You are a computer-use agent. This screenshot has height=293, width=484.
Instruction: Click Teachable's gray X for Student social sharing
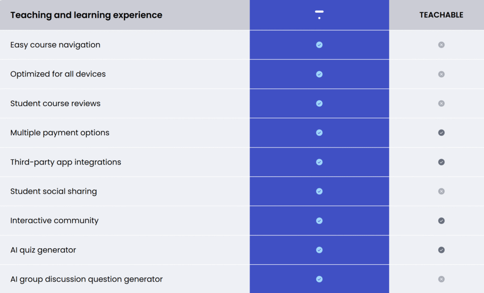point(441,191)
